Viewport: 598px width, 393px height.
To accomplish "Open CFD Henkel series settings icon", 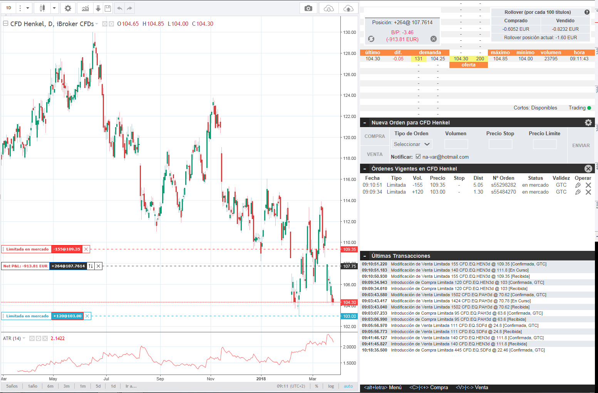I will pos(112,24).
